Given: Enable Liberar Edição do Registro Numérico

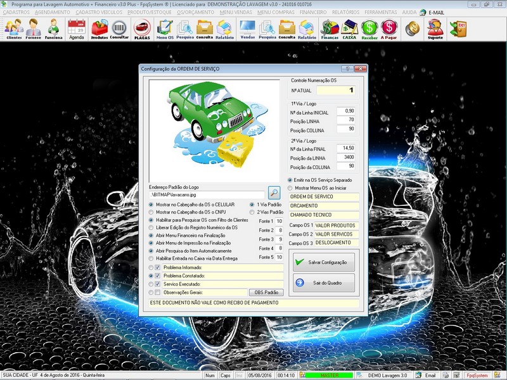Looking at the screenshot, I should point(151,228).
